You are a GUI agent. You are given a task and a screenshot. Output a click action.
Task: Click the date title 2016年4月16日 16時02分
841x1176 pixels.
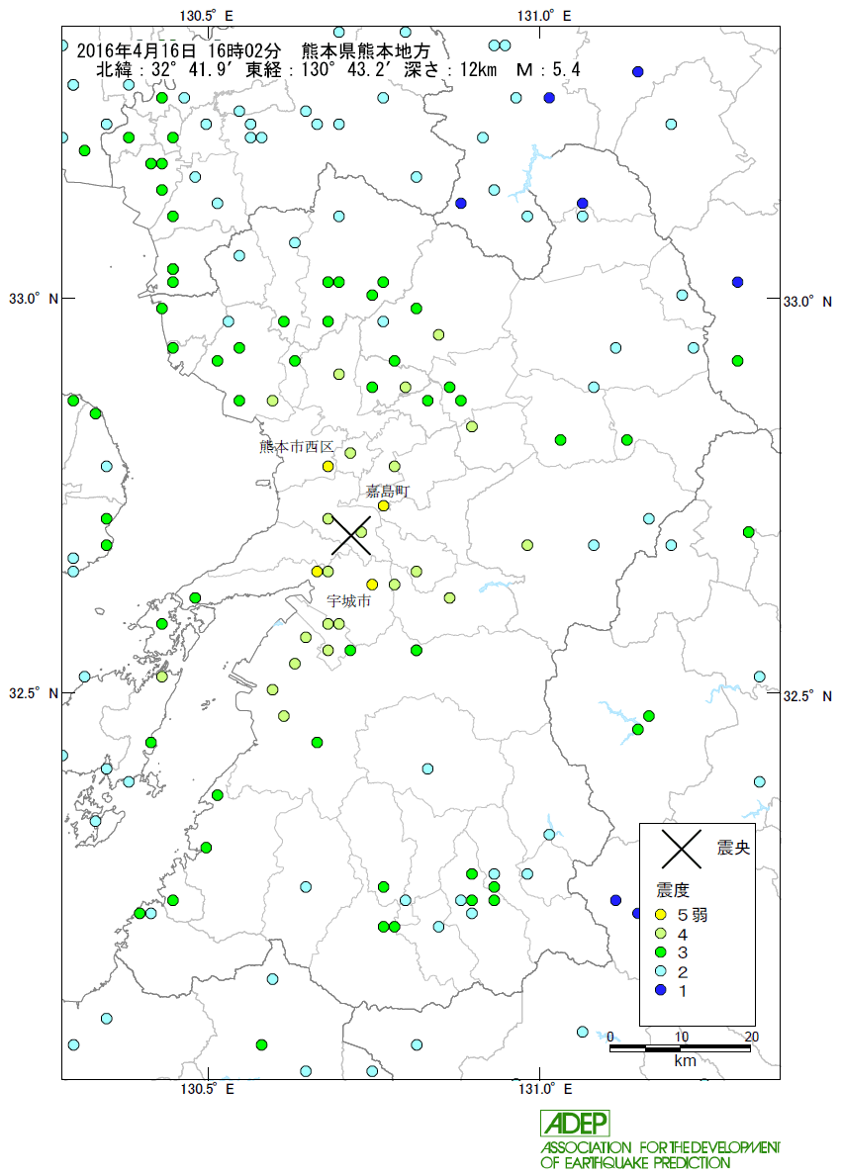[x=178, y=51]
